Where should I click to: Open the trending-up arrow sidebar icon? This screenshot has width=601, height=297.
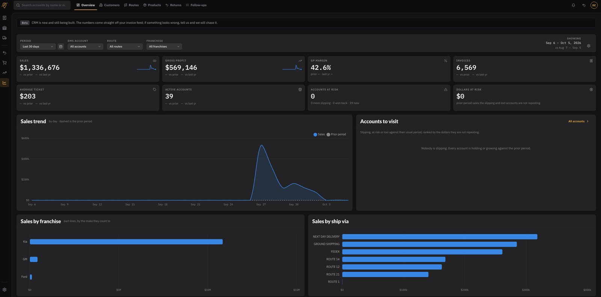click(5, 73)
